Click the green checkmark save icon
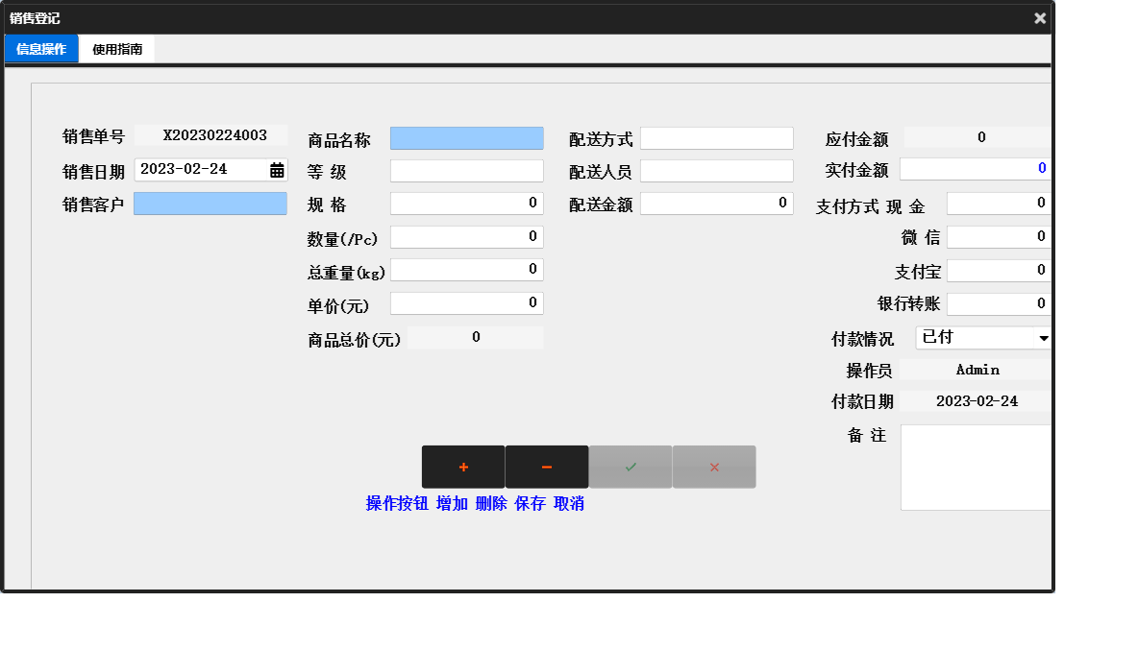The width and height of the screenshot is (1138, 650). coord(630,466)
